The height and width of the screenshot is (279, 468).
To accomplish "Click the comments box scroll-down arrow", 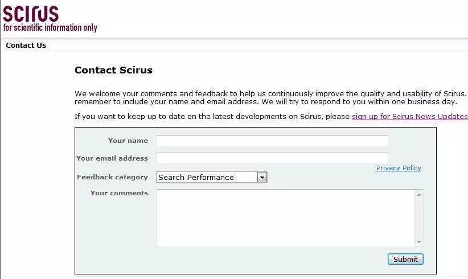I will click(x=420, y=241).
